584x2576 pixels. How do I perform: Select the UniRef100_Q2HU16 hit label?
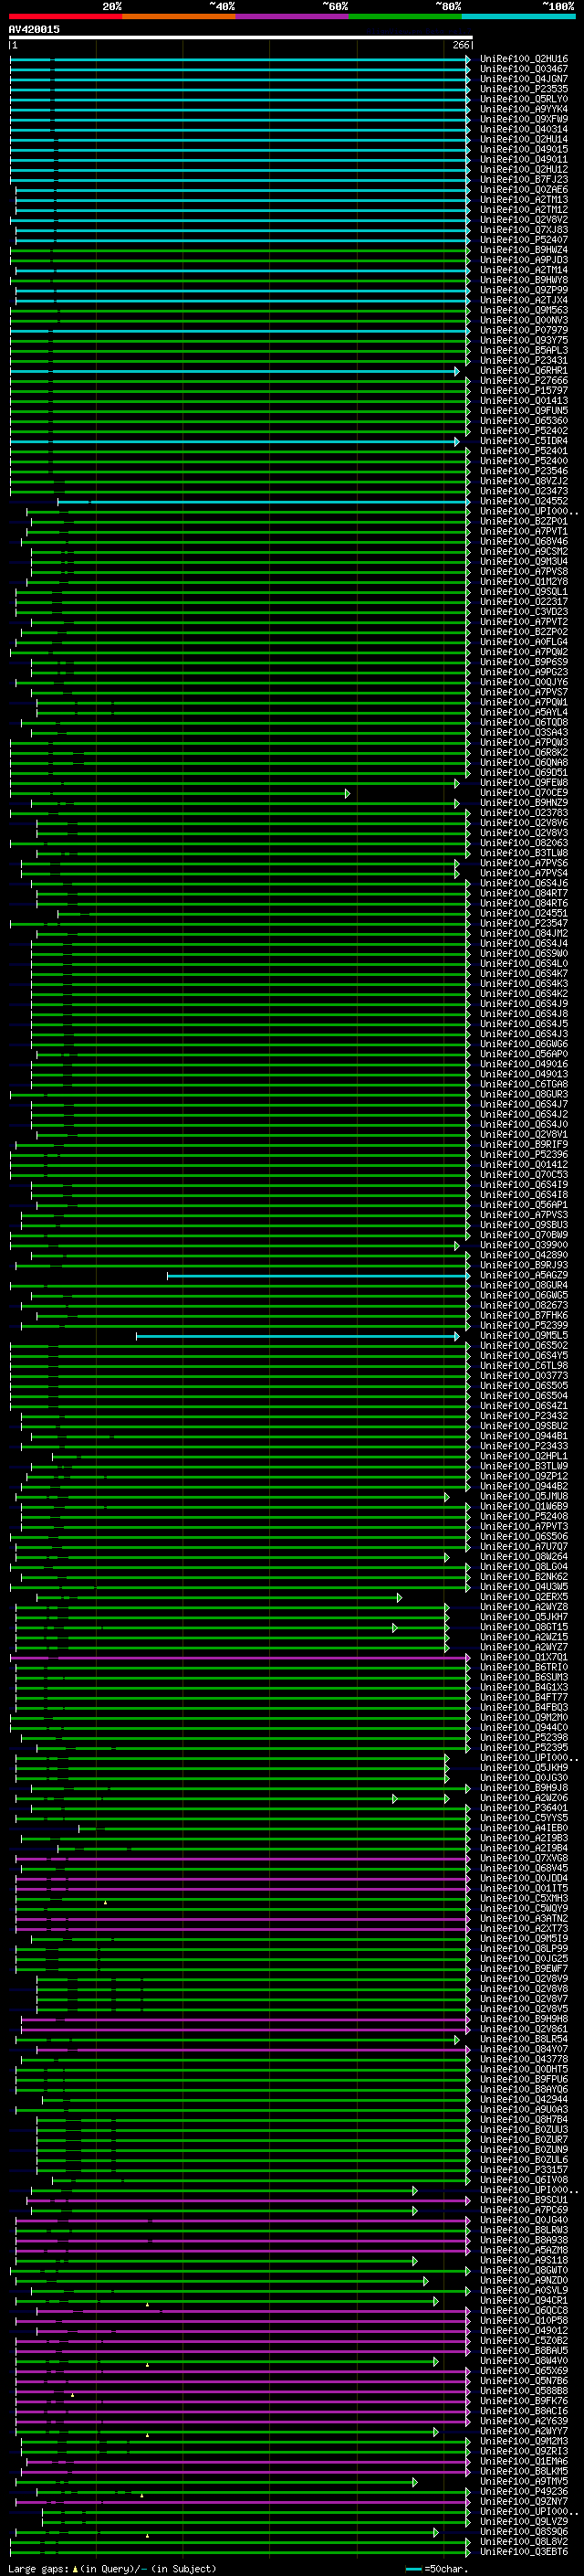[x=524, y=59]
